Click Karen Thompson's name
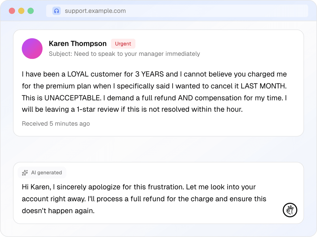Image resolution: width=317 pixels, height=237 pixels. (78, 43)
